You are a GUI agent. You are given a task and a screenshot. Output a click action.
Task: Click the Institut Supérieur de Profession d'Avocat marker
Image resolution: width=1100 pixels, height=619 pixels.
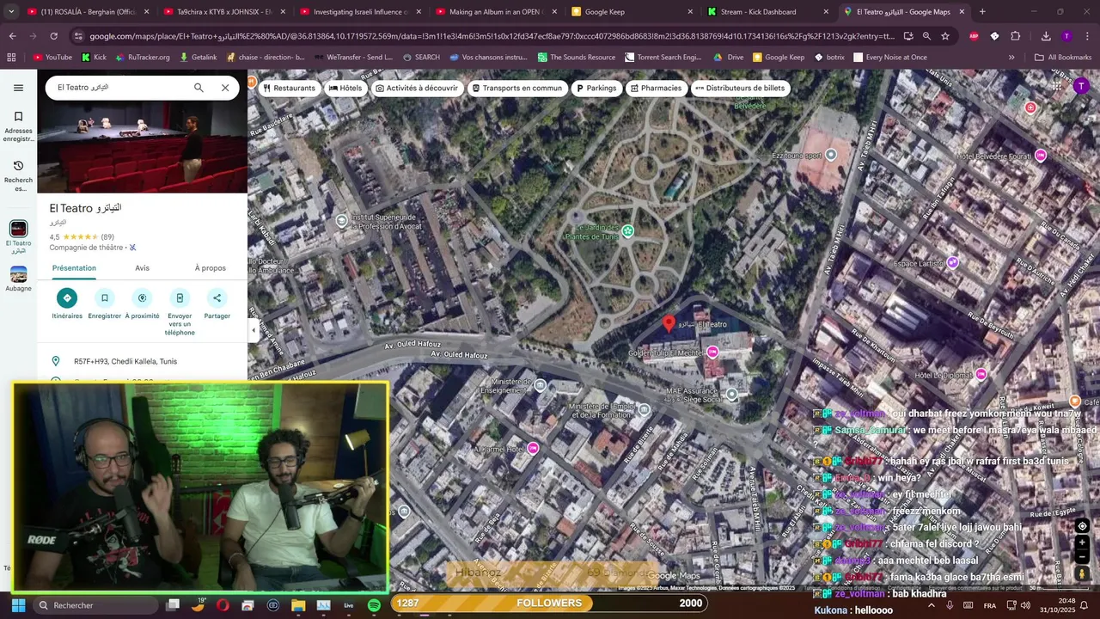point(342,221)
